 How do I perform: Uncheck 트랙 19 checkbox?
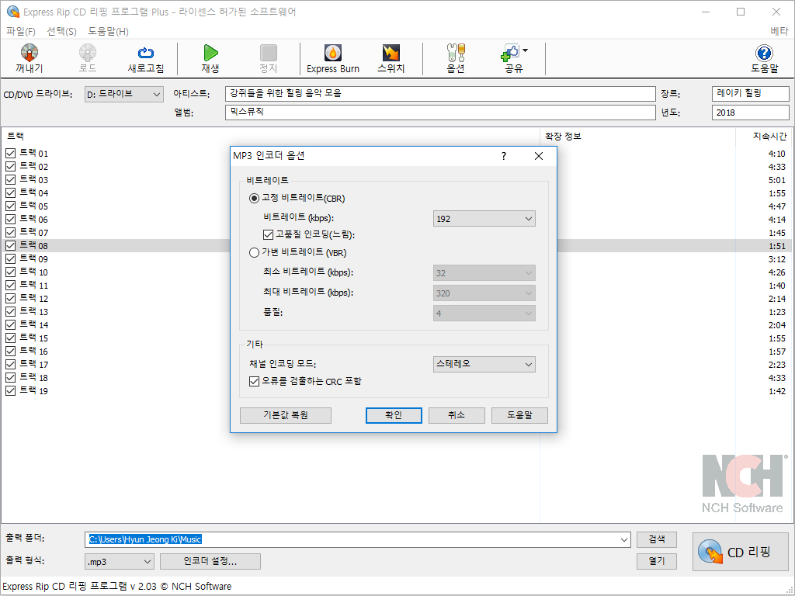[10, 391]
